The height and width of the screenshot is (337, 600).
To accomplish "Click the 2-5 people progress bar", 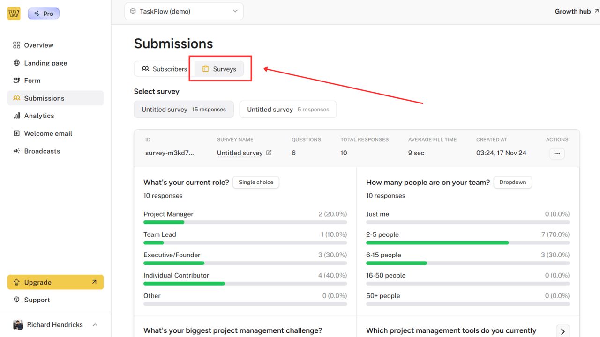I will [467, 243].
